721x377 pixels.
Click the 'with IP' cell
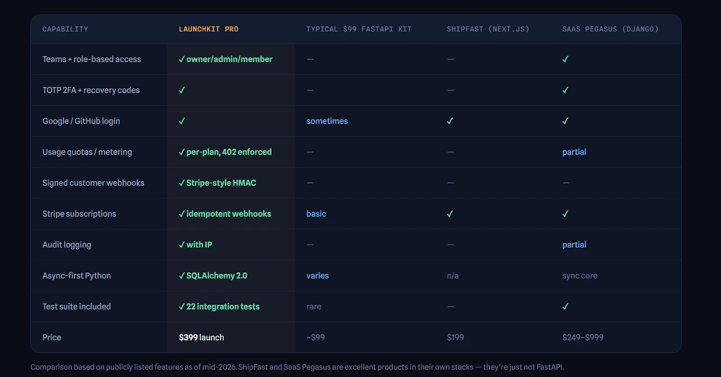click(x=196, y=244)
